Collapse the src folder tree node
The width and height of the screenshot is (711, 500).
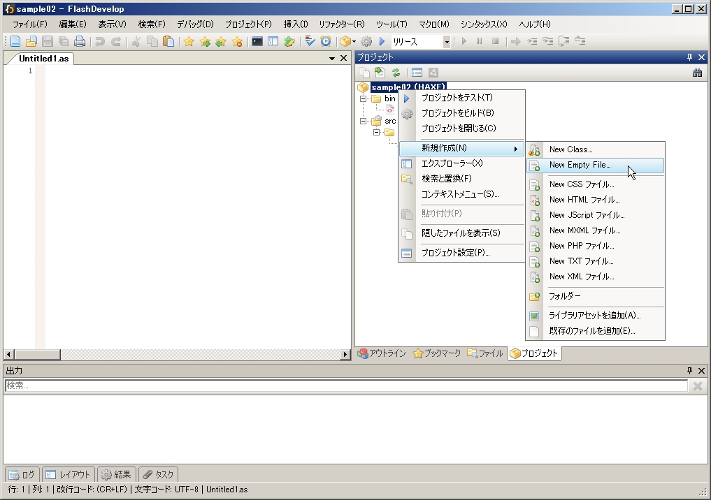click(x=363, y=121)
